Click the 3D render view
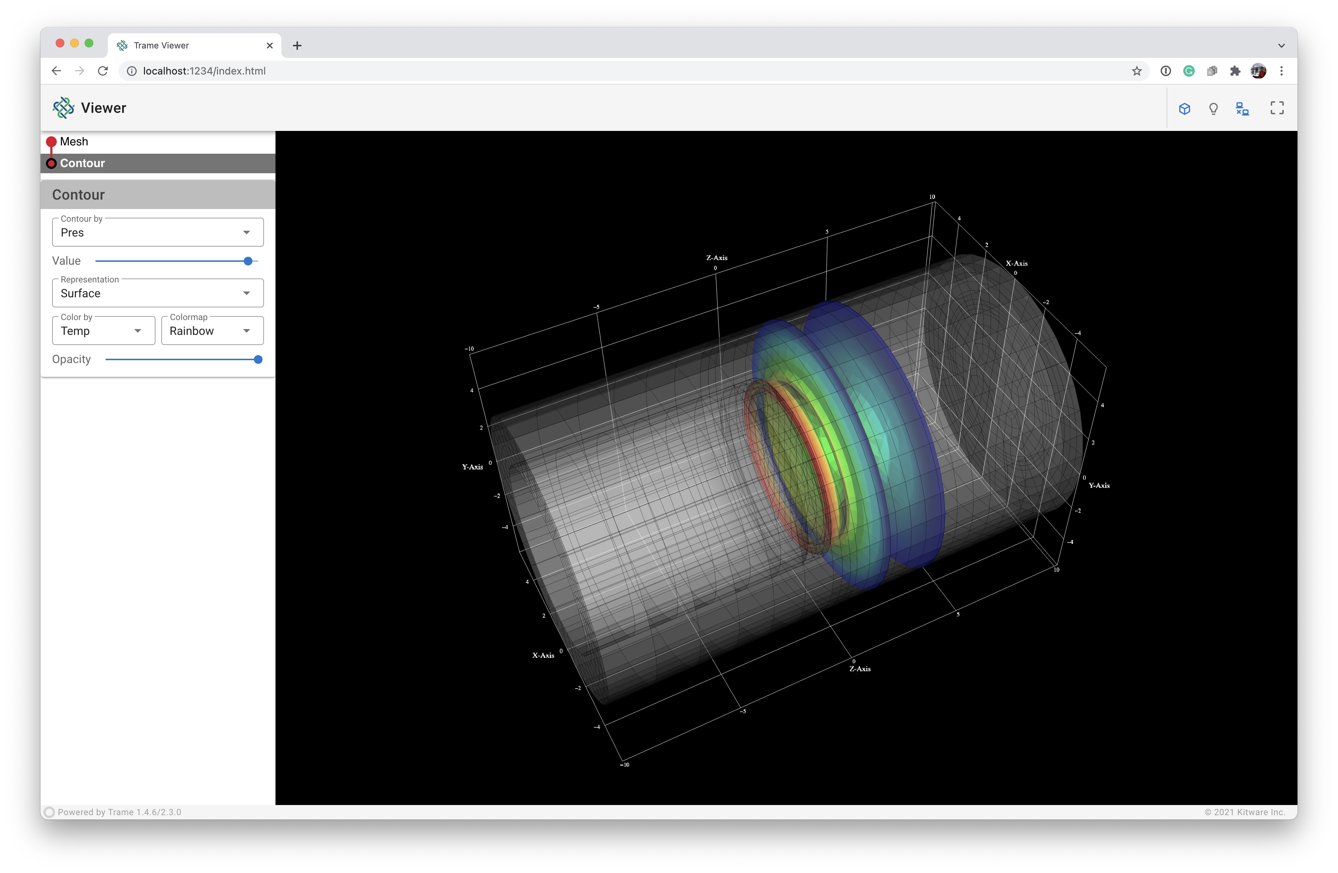Image resolution: width=1338 pixels, height=873 pixels. coord(786,468)
